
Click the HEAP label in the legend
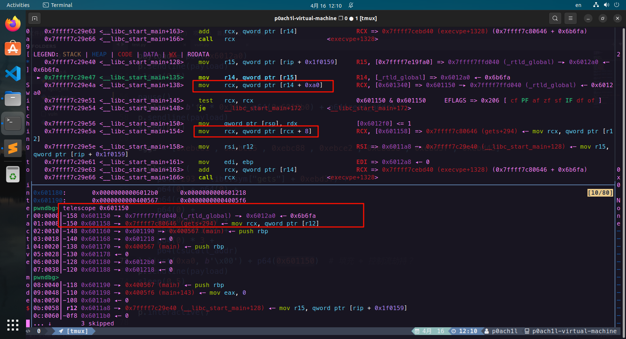(x=99, y=55)
